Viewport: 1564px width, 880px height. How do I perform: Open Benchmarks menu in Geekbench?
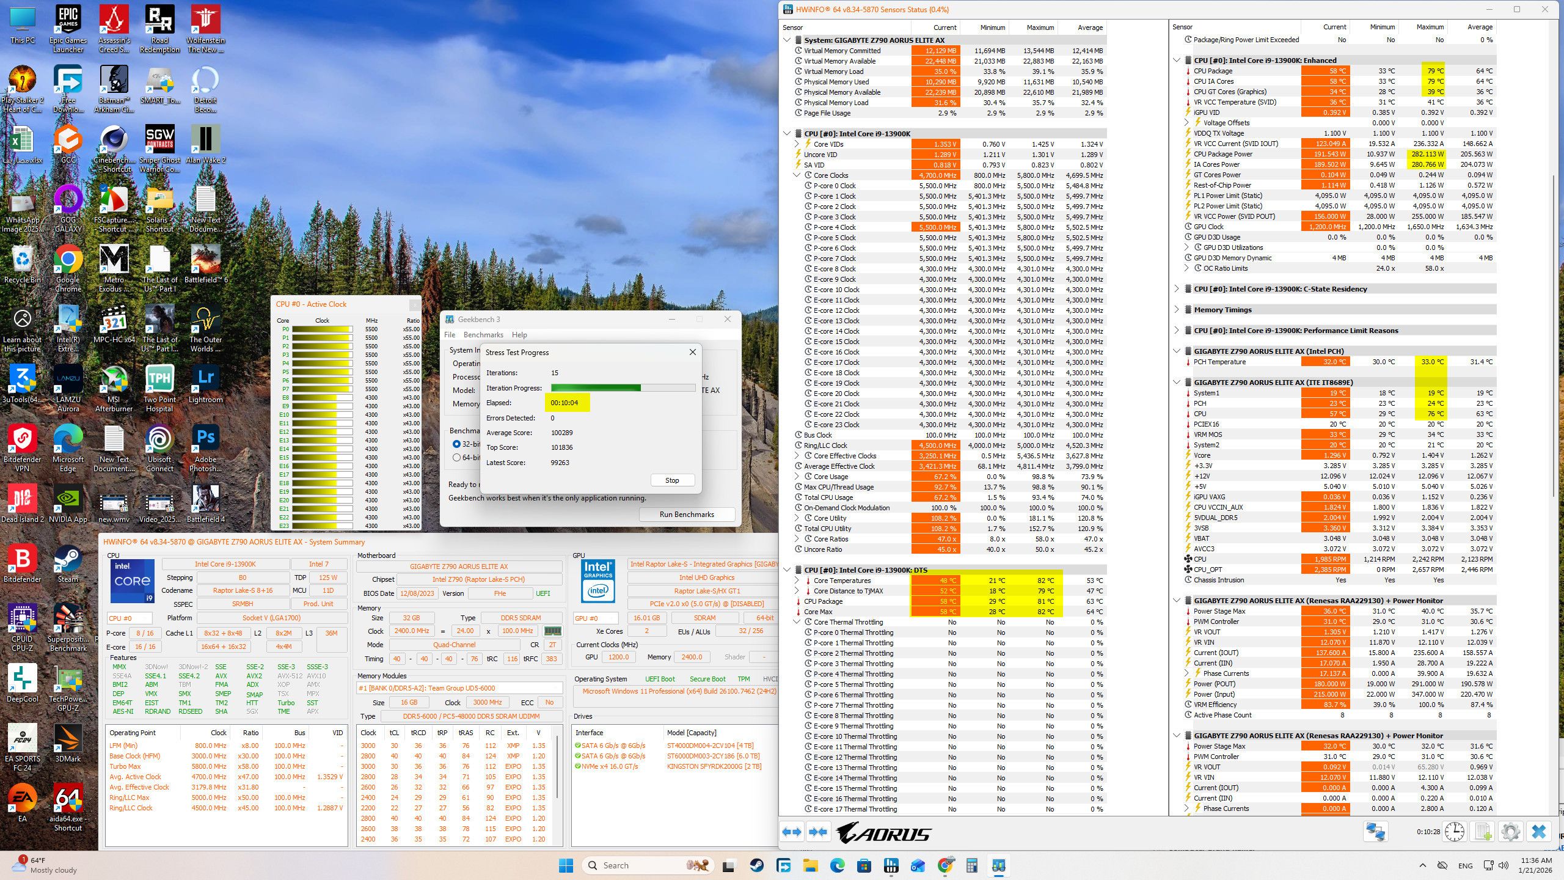coord(483,335)
